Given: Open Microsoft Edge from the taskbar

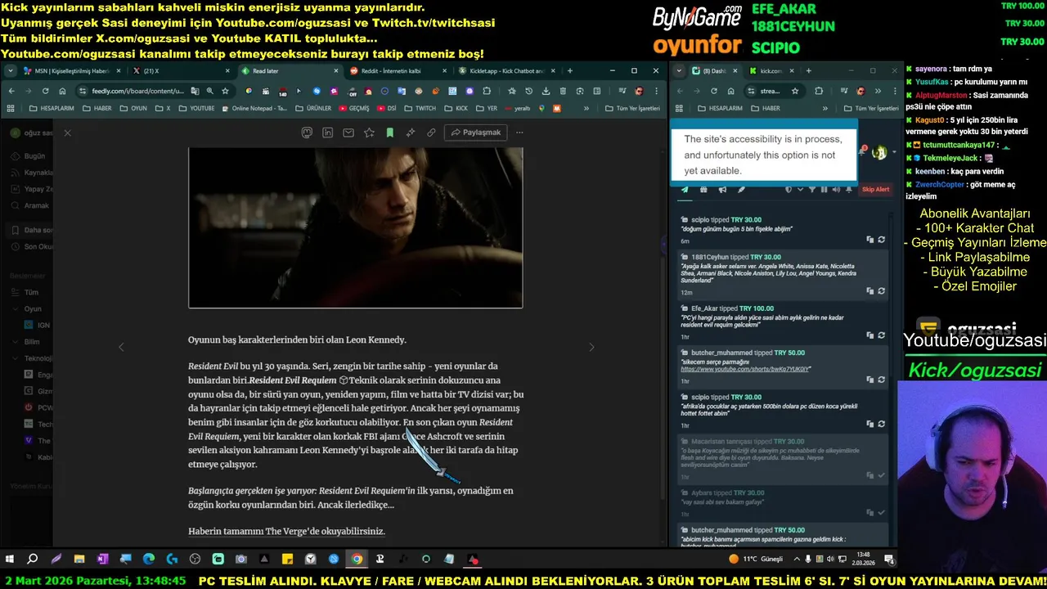Looking at the screenshot, I should 149,559.
